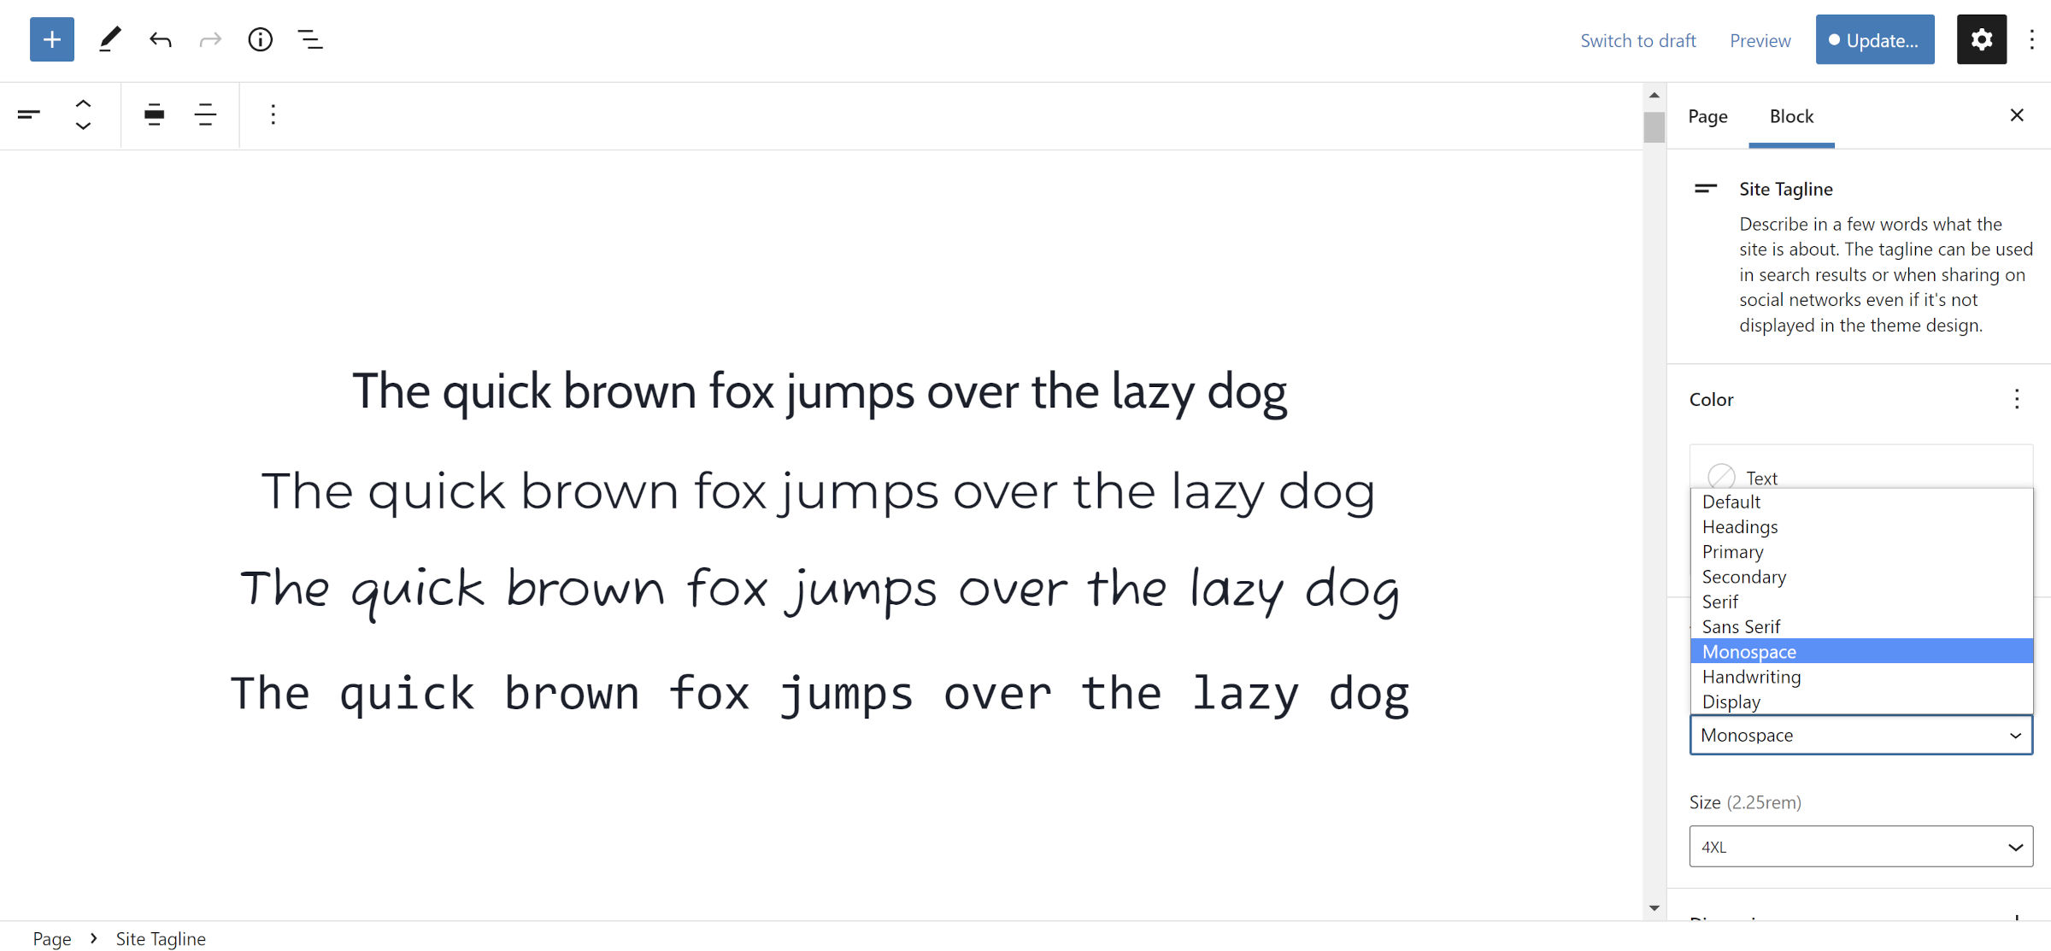2051x951 pixels.
Task: Select the Handwriting font option
Action: click(x=1751, y=677)
